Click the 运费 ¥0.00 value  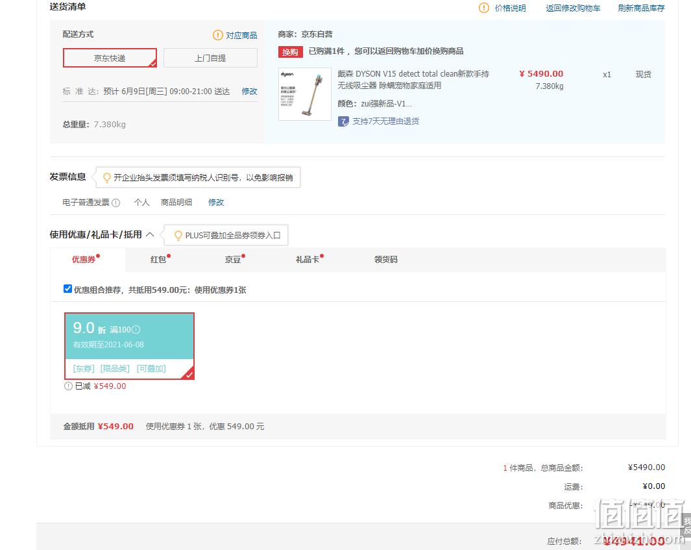click(654, 486)
